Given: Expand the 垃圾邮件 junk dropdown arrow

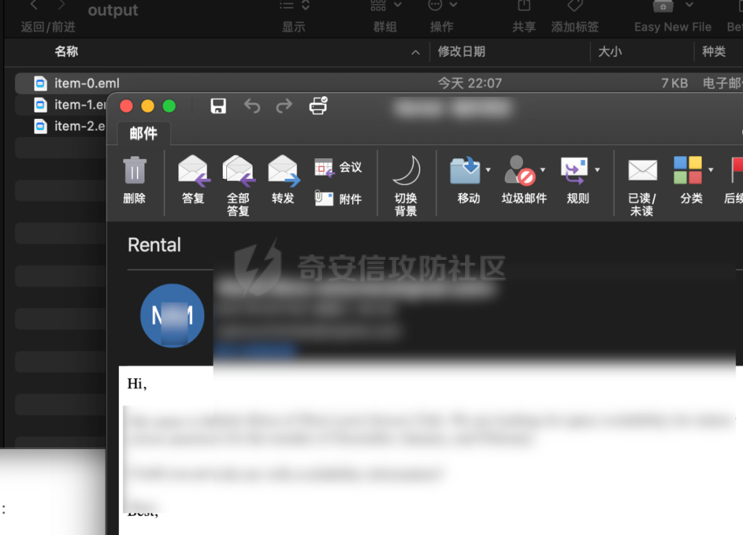Looking at the screenshot, I should (x=543, y=170).
